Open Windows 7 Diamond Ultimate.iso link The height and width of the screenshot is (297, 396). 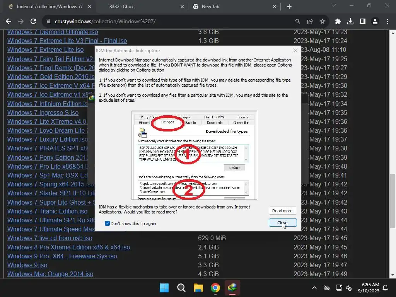[x=53, y=32]
